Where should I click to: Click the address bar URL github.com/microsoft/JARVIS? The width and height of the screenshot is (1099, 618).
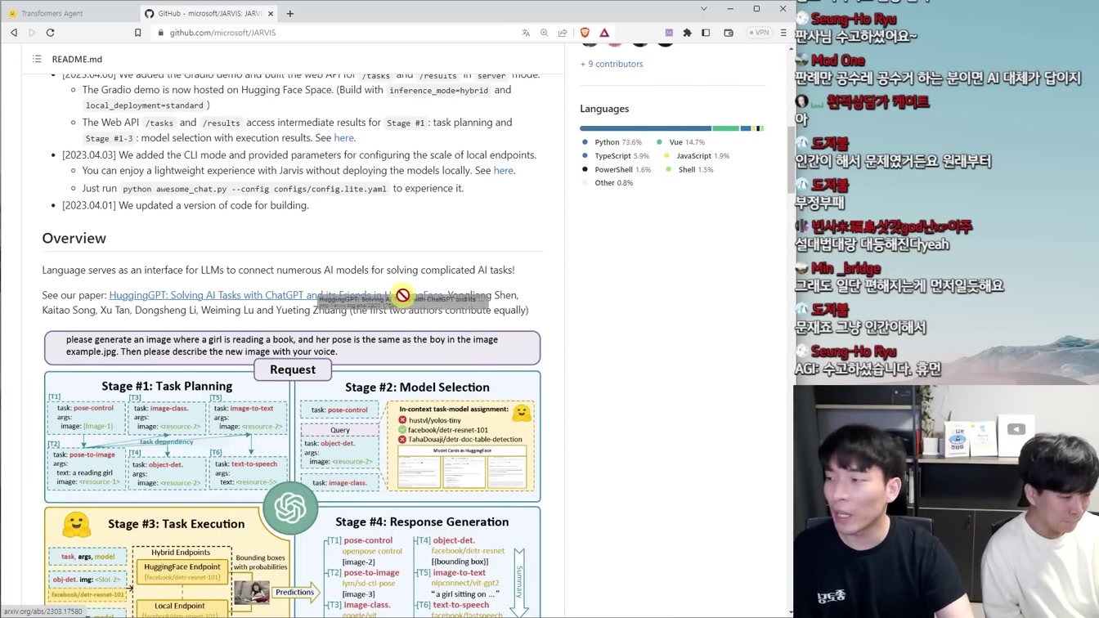(x=222, y=33)
